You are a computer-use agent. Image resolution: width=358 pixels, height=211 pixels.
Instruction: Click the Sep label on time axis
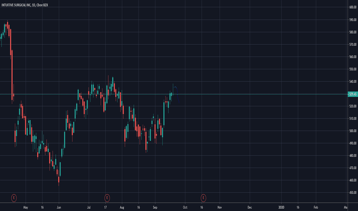coord(155,207)
